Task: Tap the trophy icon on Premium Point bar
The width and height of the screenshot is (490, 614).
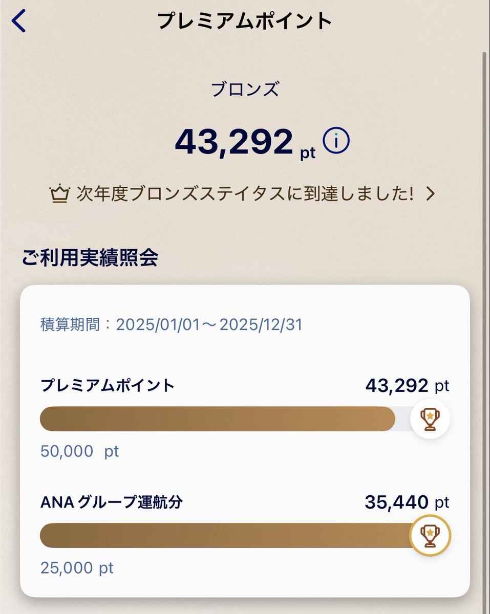Action: [430, 419]
